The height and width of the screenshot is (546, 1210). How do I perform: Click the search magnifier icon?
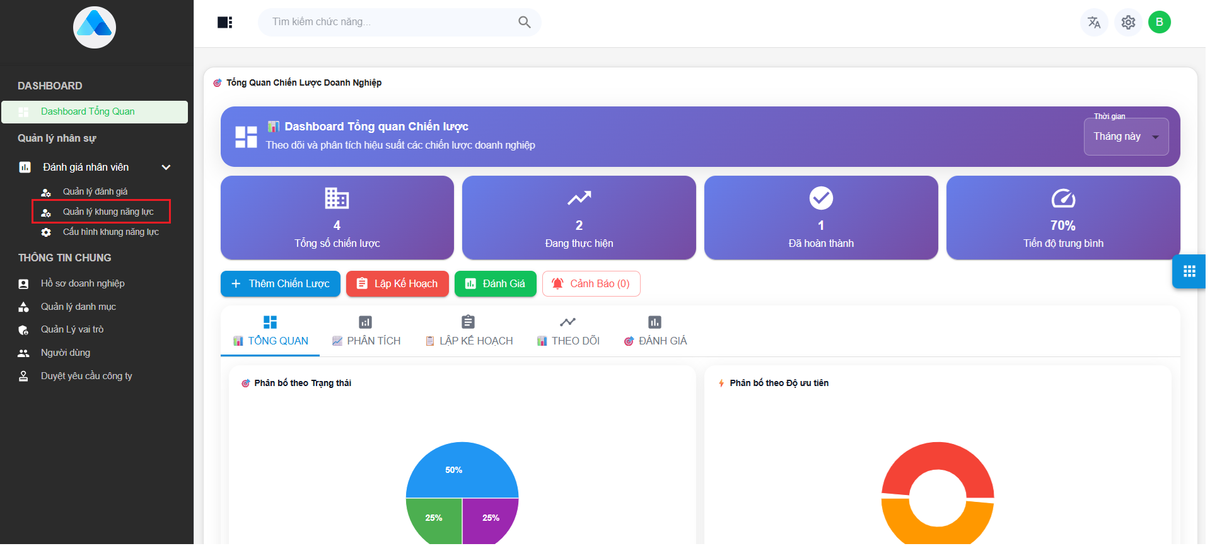click(524, 23)
